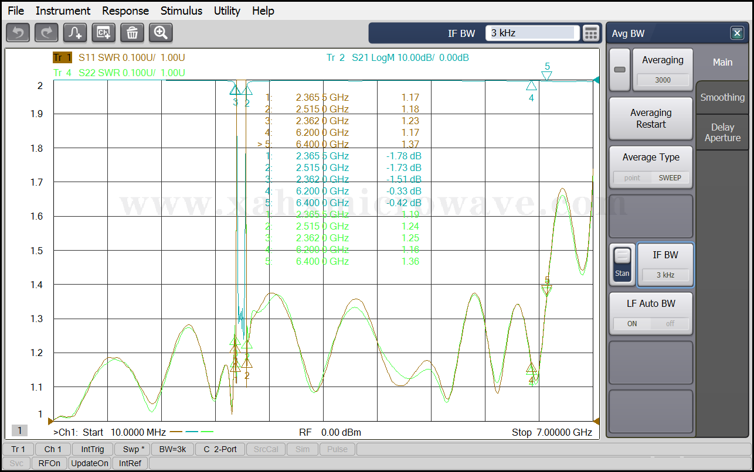
Task: Toggle the IF BW Stan switch
Action: coord(622,264)
